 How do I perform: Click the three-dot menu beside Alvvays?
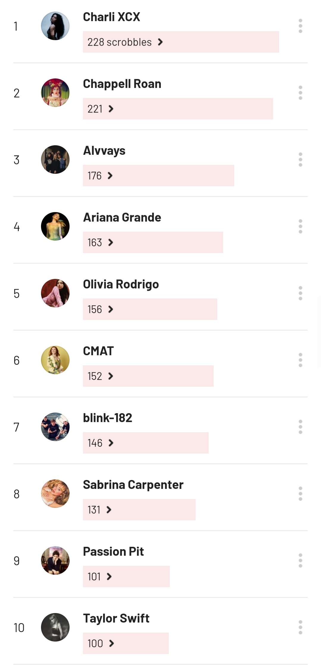click(x=300, y=159)
